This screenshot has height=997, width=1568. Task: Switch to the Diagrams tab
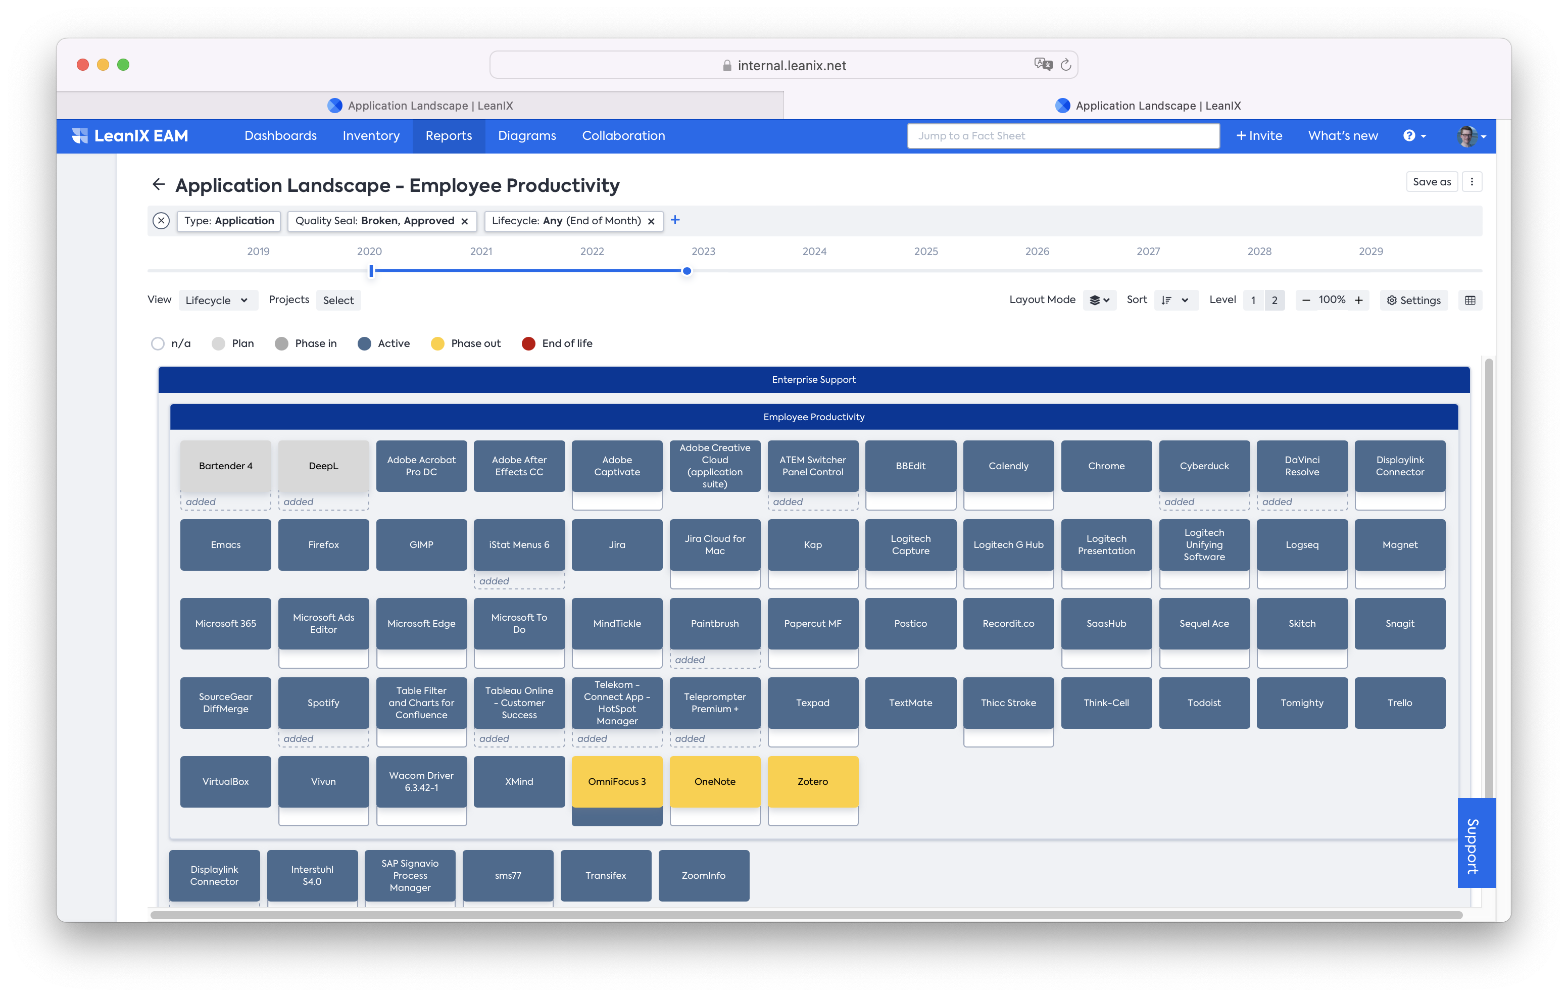tap(527, 135)
